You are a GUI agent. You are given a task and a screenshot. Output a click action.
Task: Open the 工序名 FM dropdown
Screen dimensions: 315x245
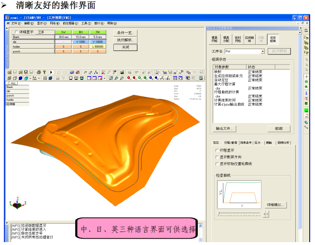[x=262, y=52]
